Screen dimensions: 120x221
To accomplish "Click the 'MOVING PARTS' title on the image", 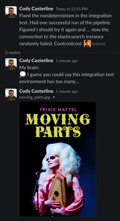I will tap(58, 125).
